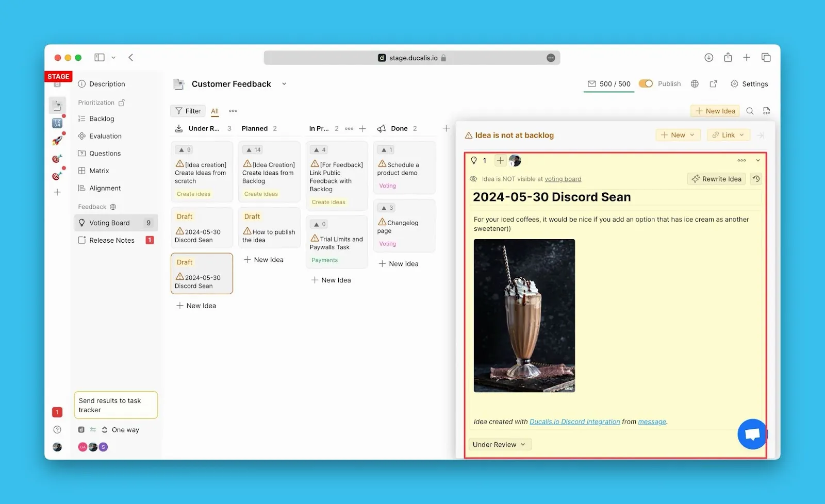The height and width of the screenshot is (504, 825).
Task: Click the chat support bubble icon
Action: (x=752, y=434)
